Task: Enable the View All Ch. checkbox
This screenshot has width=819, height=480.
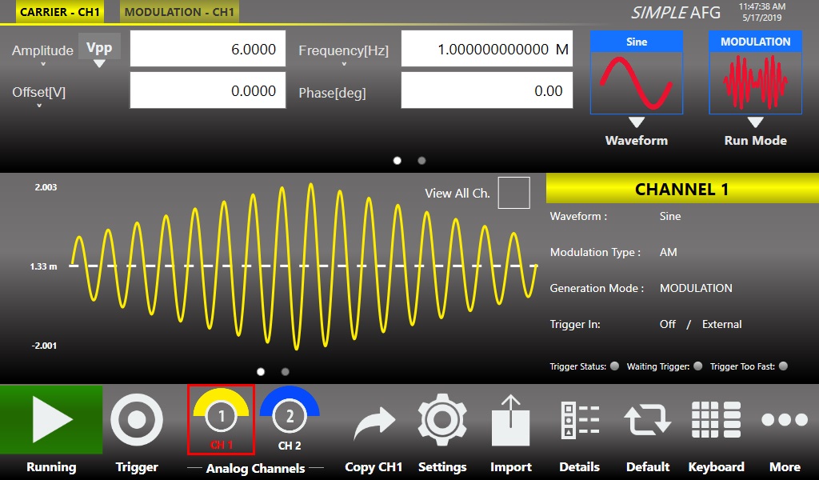Action: 513,193
